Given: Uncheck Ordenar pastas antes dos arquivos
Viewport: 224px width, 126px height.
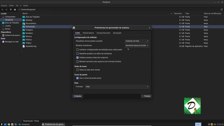Looking at the screenshot, I should pyautogui.click(x=77, y=57).
